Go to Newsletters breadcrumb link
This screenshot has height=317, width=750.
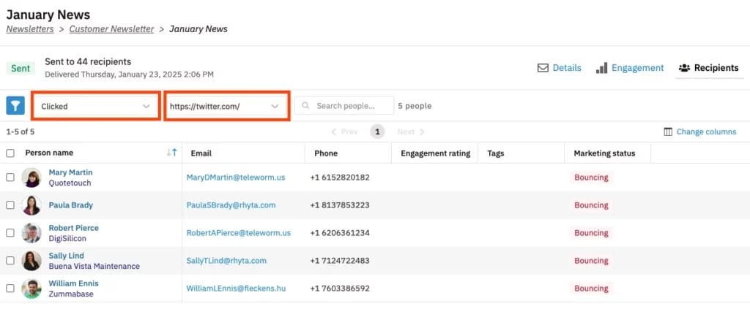[31, 29]
